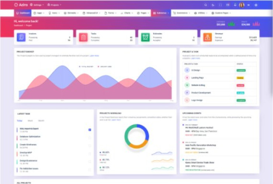
Task: Open the Settings dropdown beside the logo
Action: [x=37, y=5]
